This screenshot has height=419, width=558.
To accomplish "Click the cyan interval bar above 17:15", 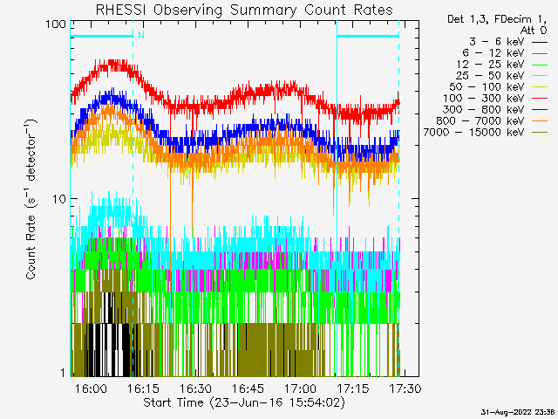I will pos(368,36).
